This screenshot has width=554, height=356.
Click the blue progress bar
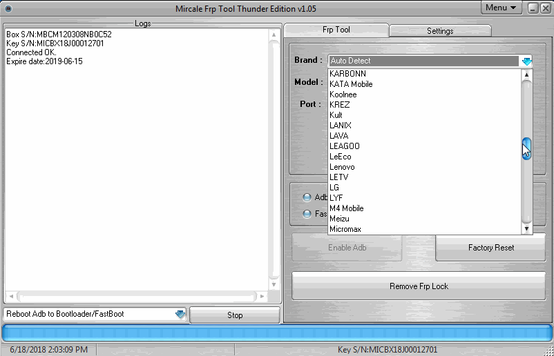tap(277, 333)
